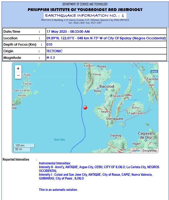The width and height of the screenshot is (169, 200).
Task: Click the Panay island label
Action: (97, 74)
